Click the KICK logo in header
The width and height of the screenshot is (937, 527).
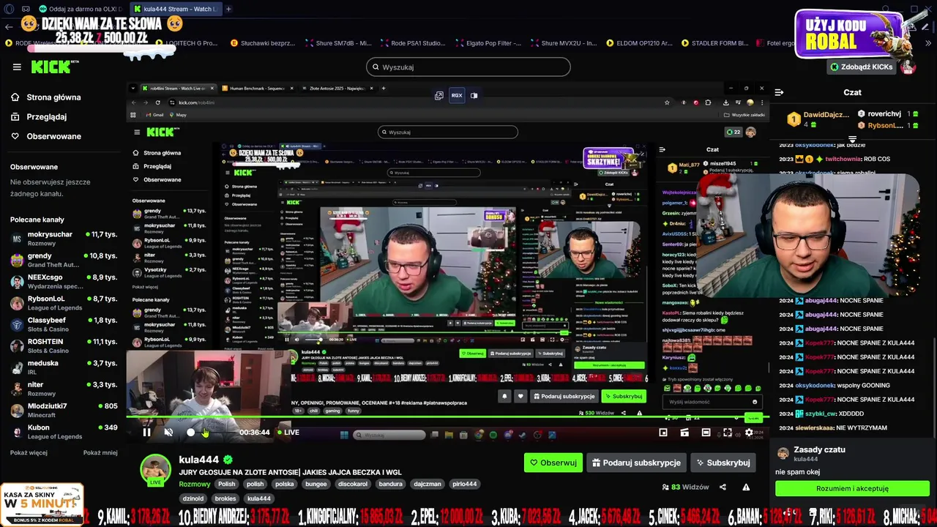(54, 67)
